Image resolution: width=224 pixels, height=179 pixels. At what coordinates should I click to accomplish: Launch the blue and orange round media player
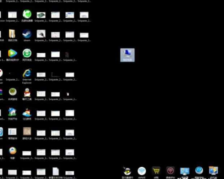[13, 151]
